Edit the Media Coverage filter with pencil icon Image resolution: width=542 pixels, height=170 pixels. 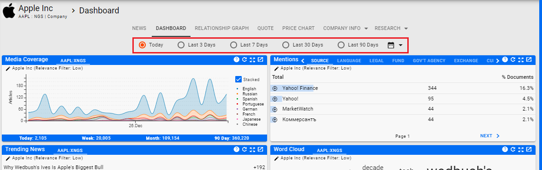tap(8, 68)
